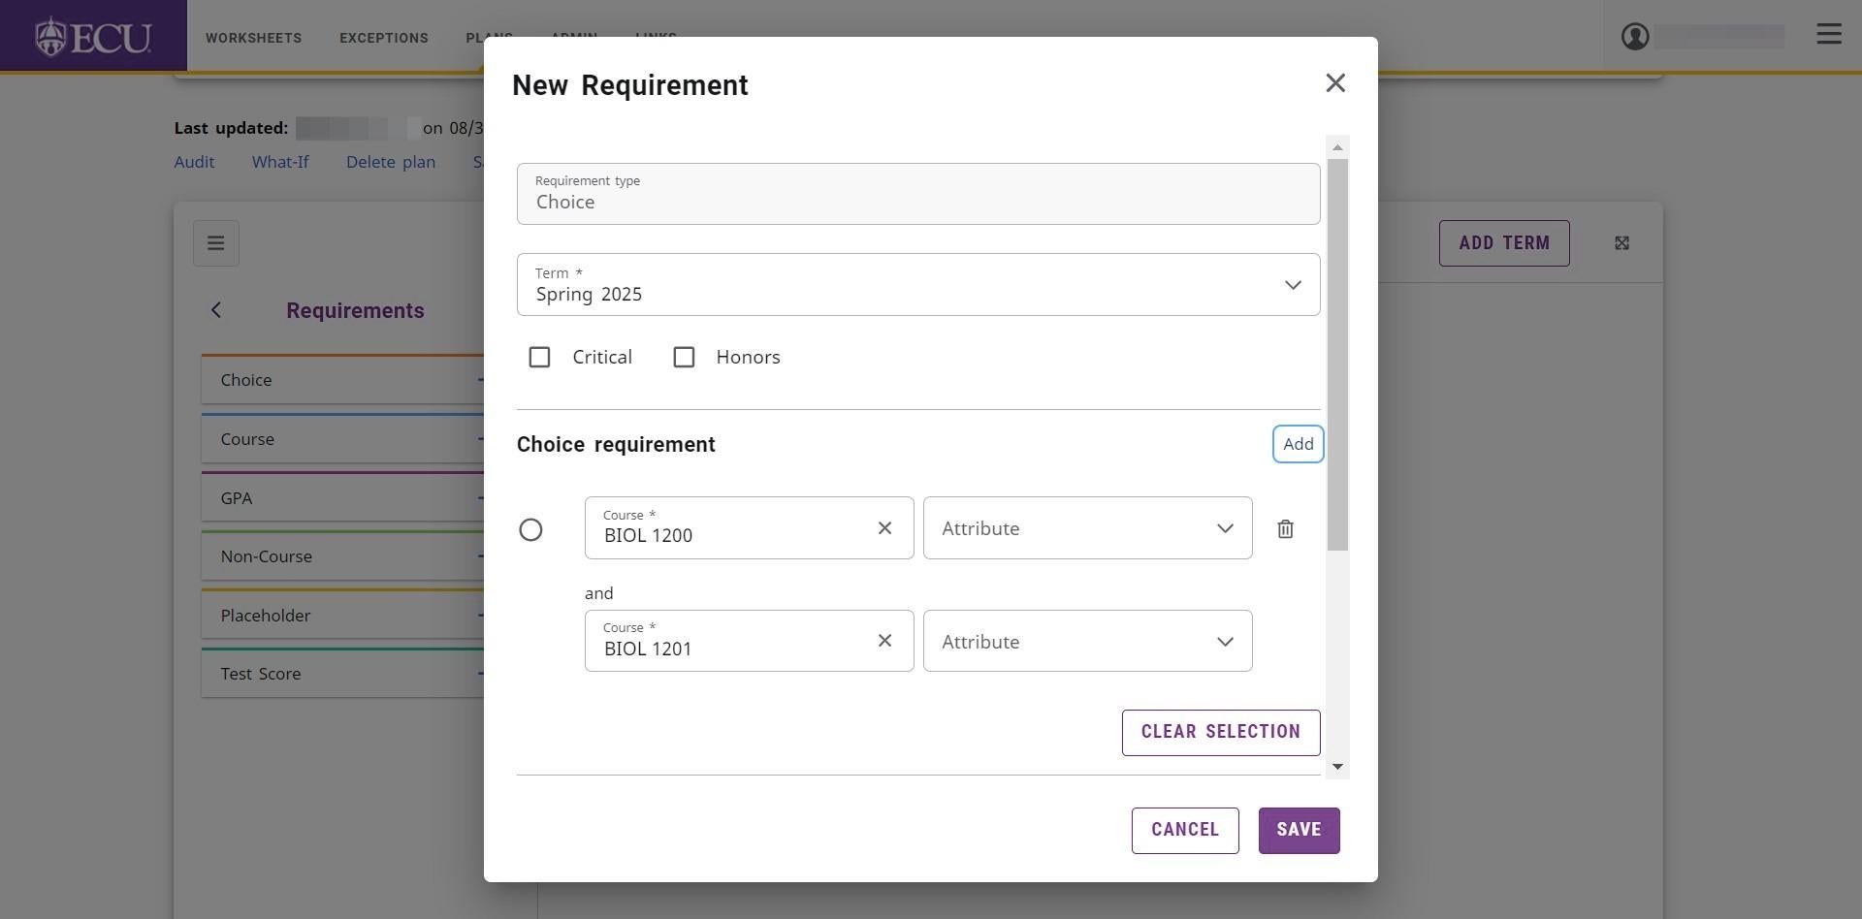Click the Add choice button
Image resolution: width=1862 pixels, height=919 pixels.
1298,444
